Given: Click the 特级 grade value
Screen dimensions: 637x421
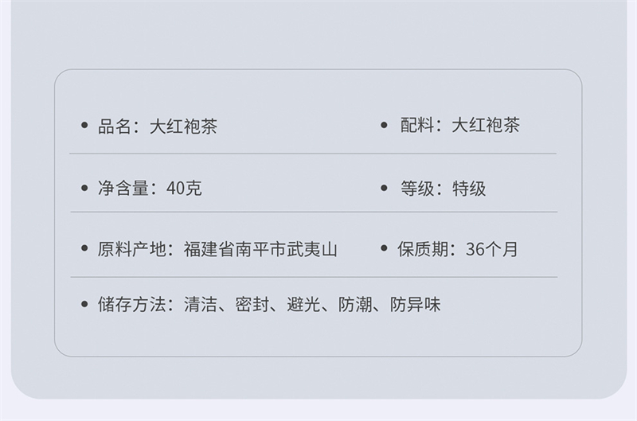Looking at the screenshot, I should coord(469,188).
